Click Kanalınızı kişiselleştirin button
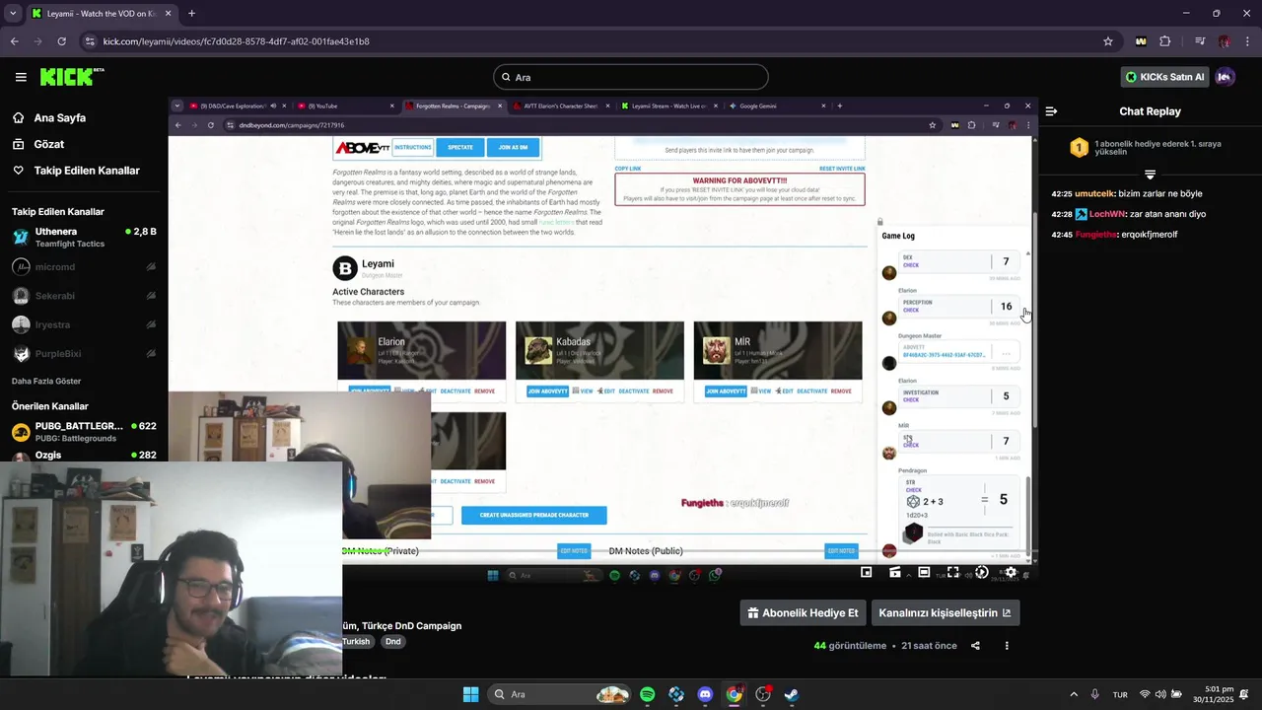The height and width of the screenshot is (710, 1262). pyautogui.click(x=945, y=612)
